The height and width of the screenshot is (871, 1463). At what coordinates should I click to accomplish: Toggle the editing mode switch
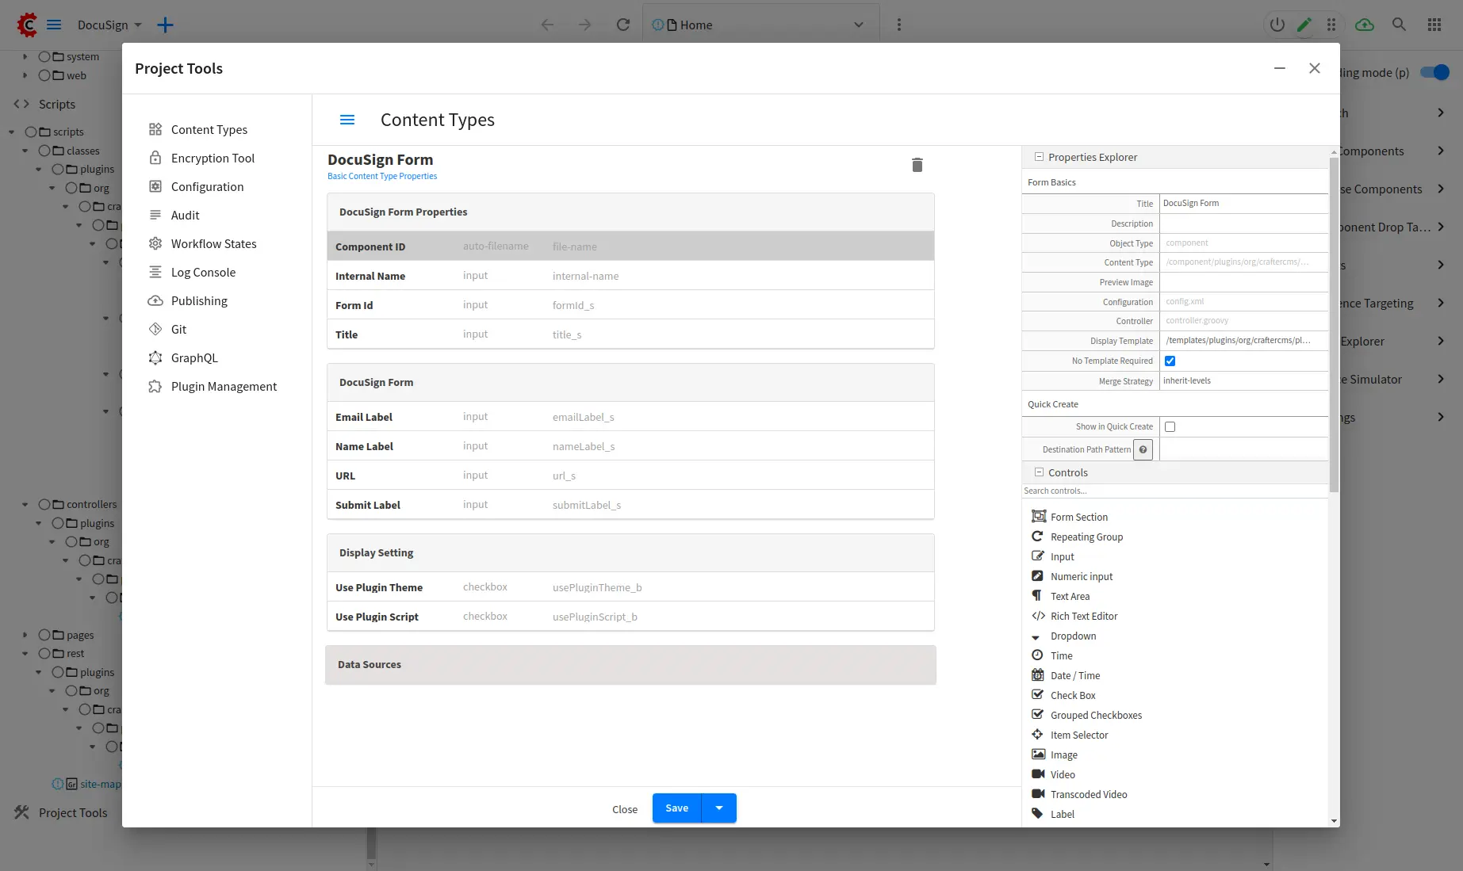click(x=1434, y=72)
